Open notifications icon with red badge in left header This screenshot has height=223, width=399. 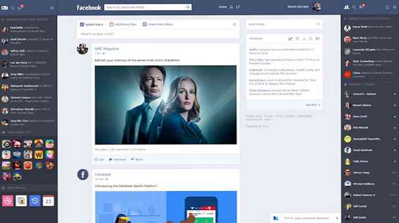click(21, 7)
